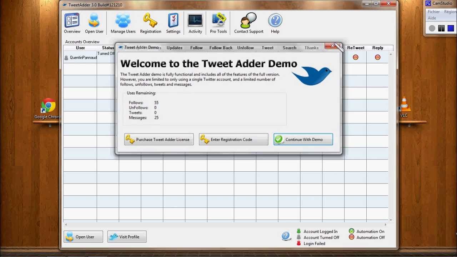Click the Login Failed legend icon
This screenshot has height=257, width=457.
299,243
